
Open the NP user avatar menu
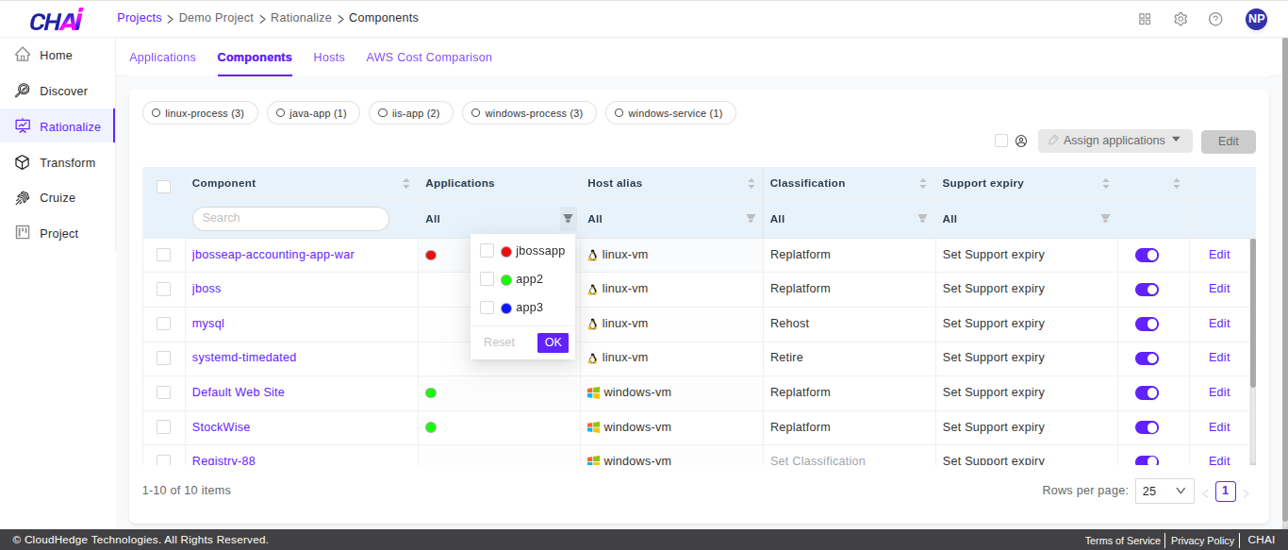point(1256,19)
